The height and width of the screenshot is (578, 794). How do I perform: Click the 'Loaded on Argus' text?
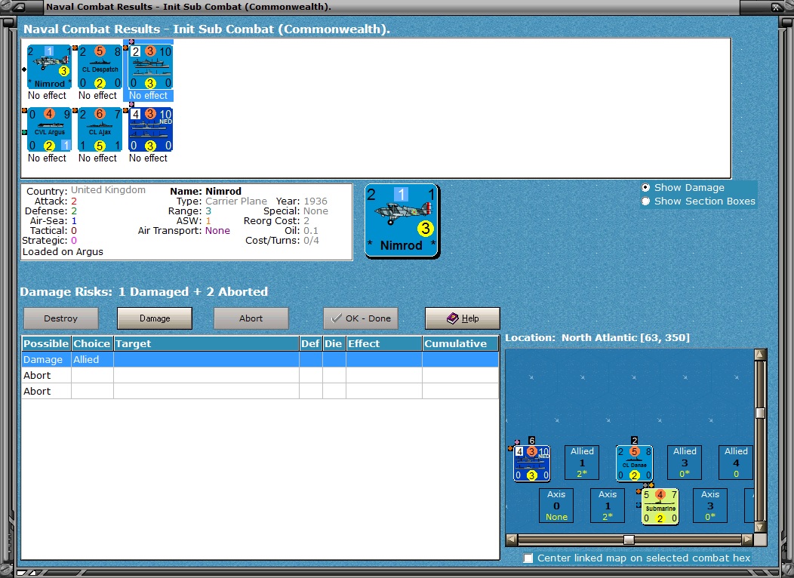(x=63, y=251)
